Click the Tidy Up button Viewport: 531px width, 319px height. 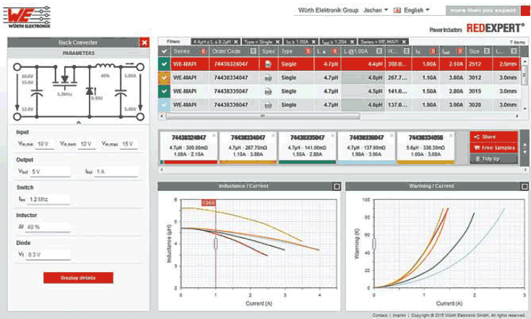(493, 158)
